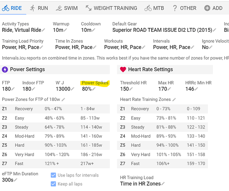The image size is (229, 191).
Task: Edit Default Gear pencil icon
Action: (x=214, y=30)
